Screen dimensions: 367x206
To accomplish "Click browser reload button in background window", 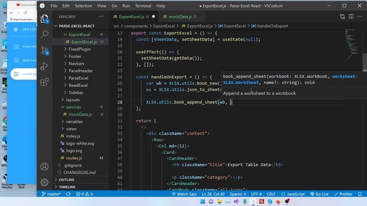I will click(25, 13).
